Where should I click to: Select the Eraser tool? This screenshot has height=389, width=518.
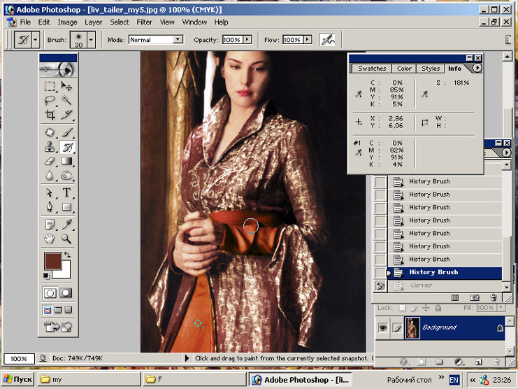click(x=50, y=161)
